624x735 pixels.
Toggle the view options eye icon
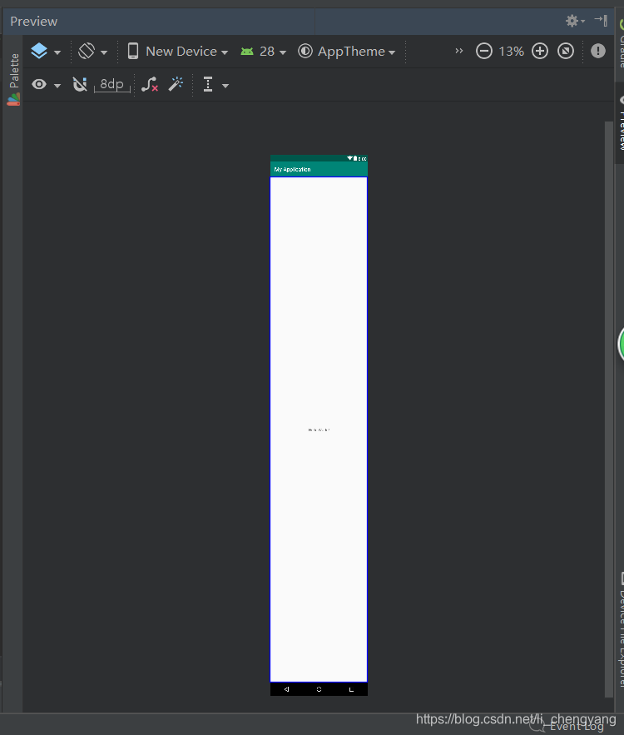(39, 84)
